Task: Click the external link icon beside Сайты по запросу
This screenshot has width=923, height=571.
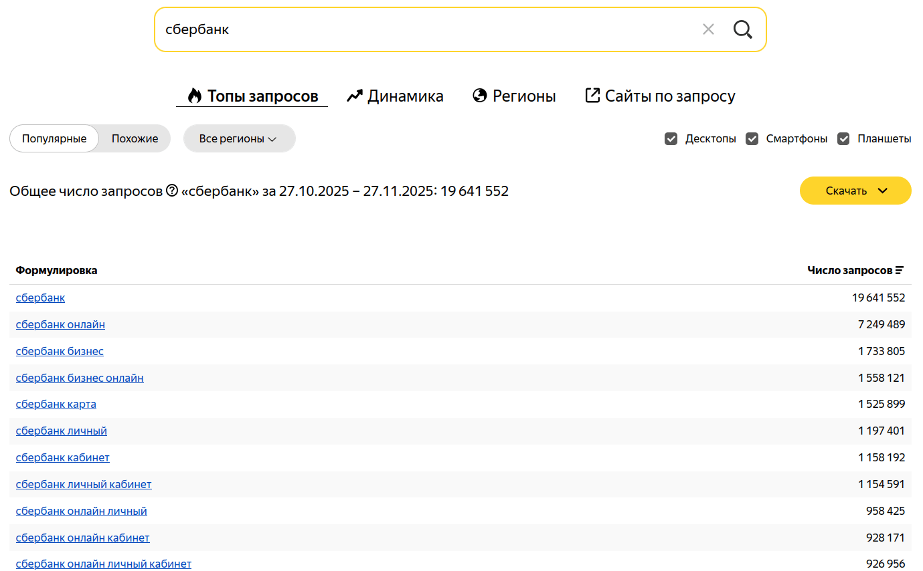Action: (x=592, y=96)
